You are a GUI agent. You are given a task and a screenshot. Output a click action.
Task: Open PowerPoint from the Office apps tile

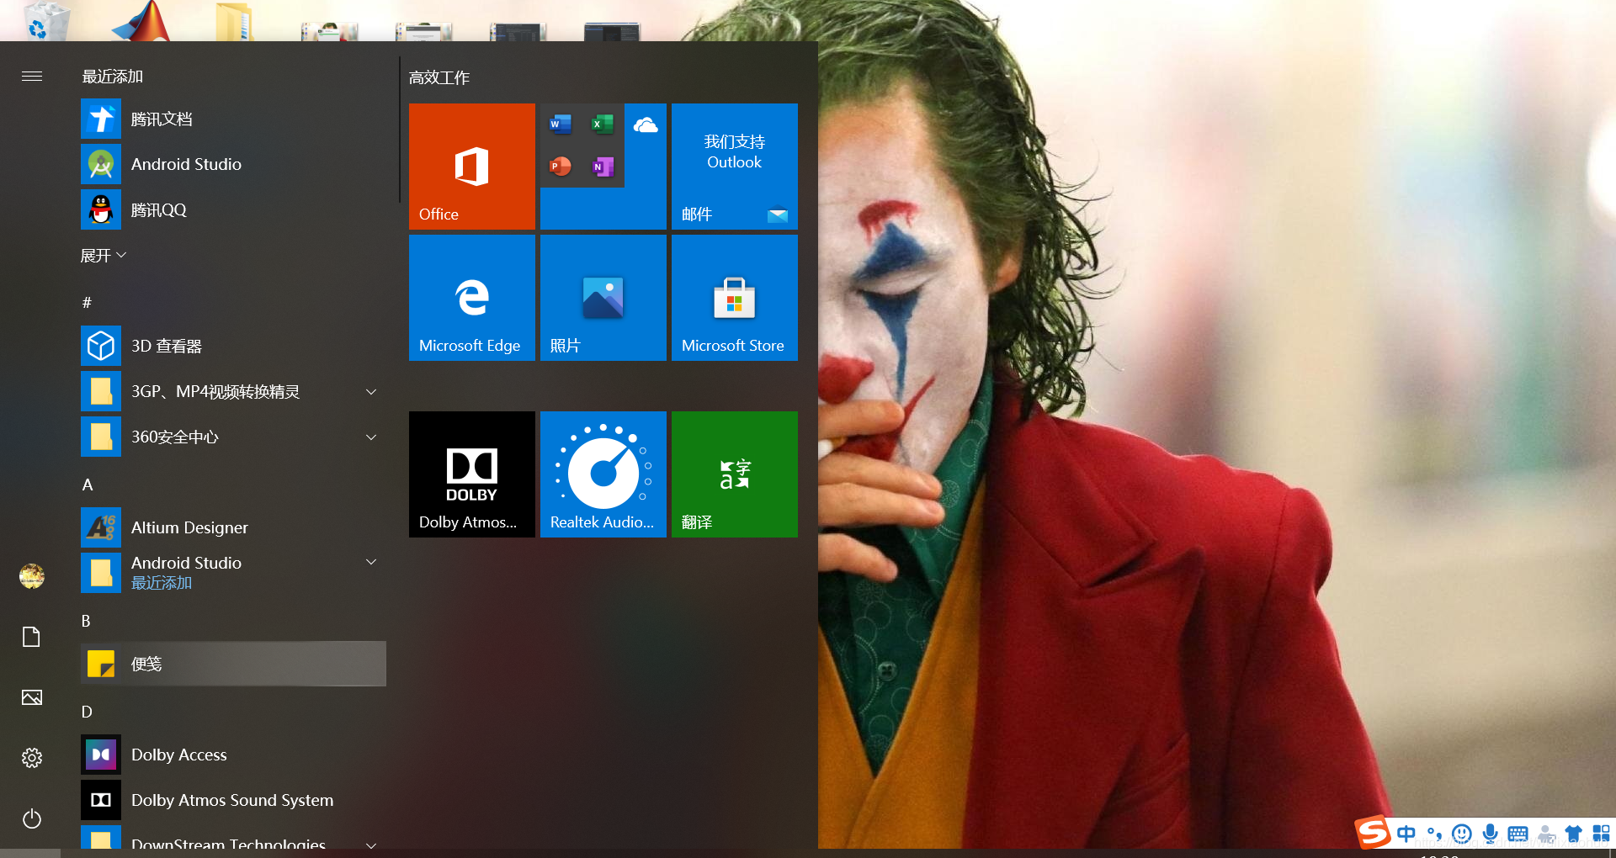pyautogui.click(x=561, y=167)
